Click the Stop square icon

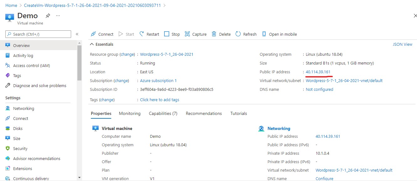(x=167, y=34)
